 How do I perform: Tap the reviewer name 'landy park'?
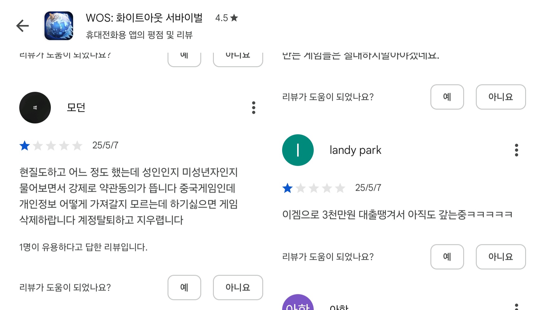point(355,150)
